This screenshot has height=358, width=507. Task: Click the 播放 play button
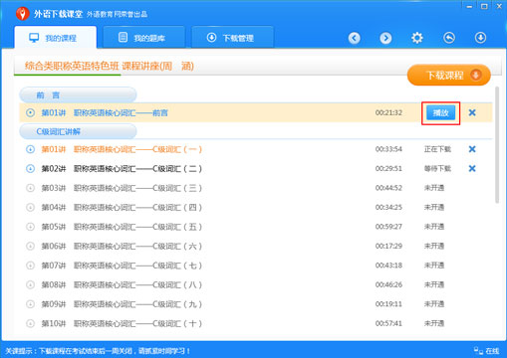440,113
